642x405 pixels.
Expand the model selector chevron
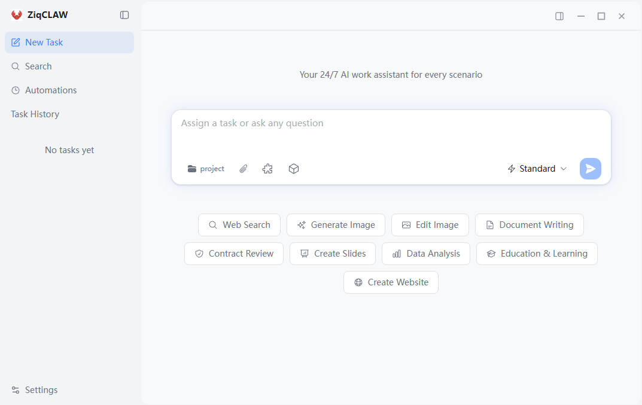(x=564, y=168)
